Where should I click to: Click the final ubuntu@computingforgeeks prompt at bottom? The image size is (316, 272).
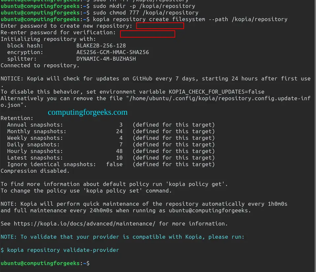(x=45, y=263)
